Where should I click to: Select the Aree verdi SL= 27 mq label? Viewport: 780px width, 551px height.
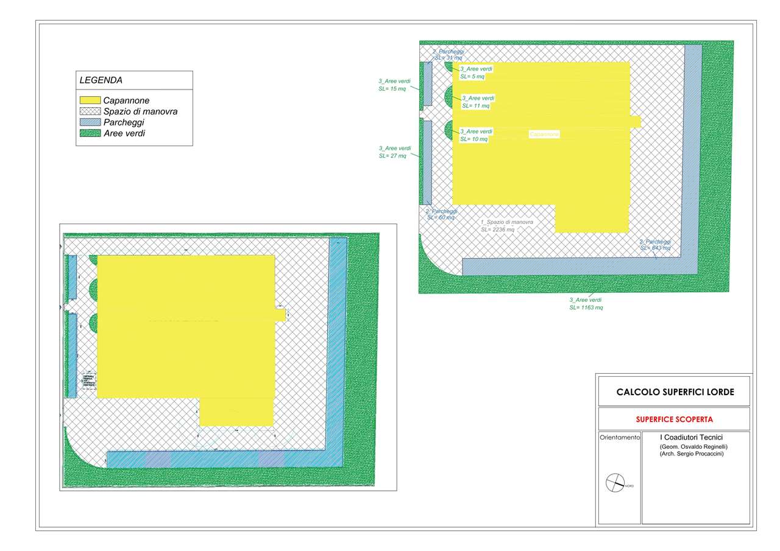(x=394, y=152)
